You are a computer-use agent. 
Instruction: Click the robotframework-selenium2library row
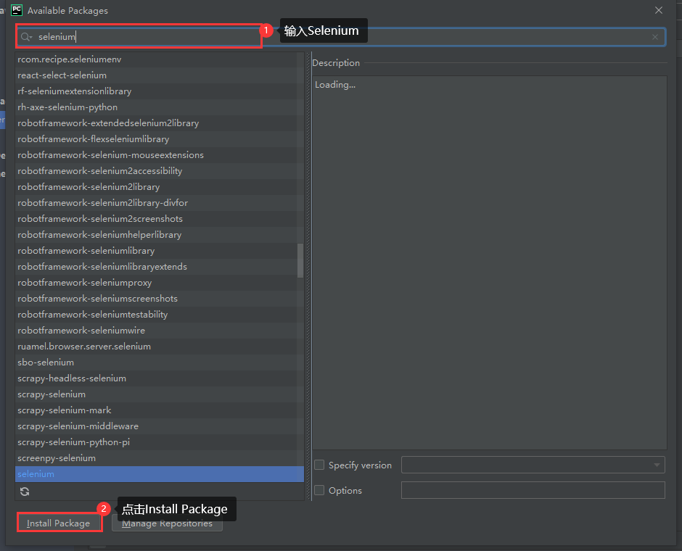tap(159, 187)
